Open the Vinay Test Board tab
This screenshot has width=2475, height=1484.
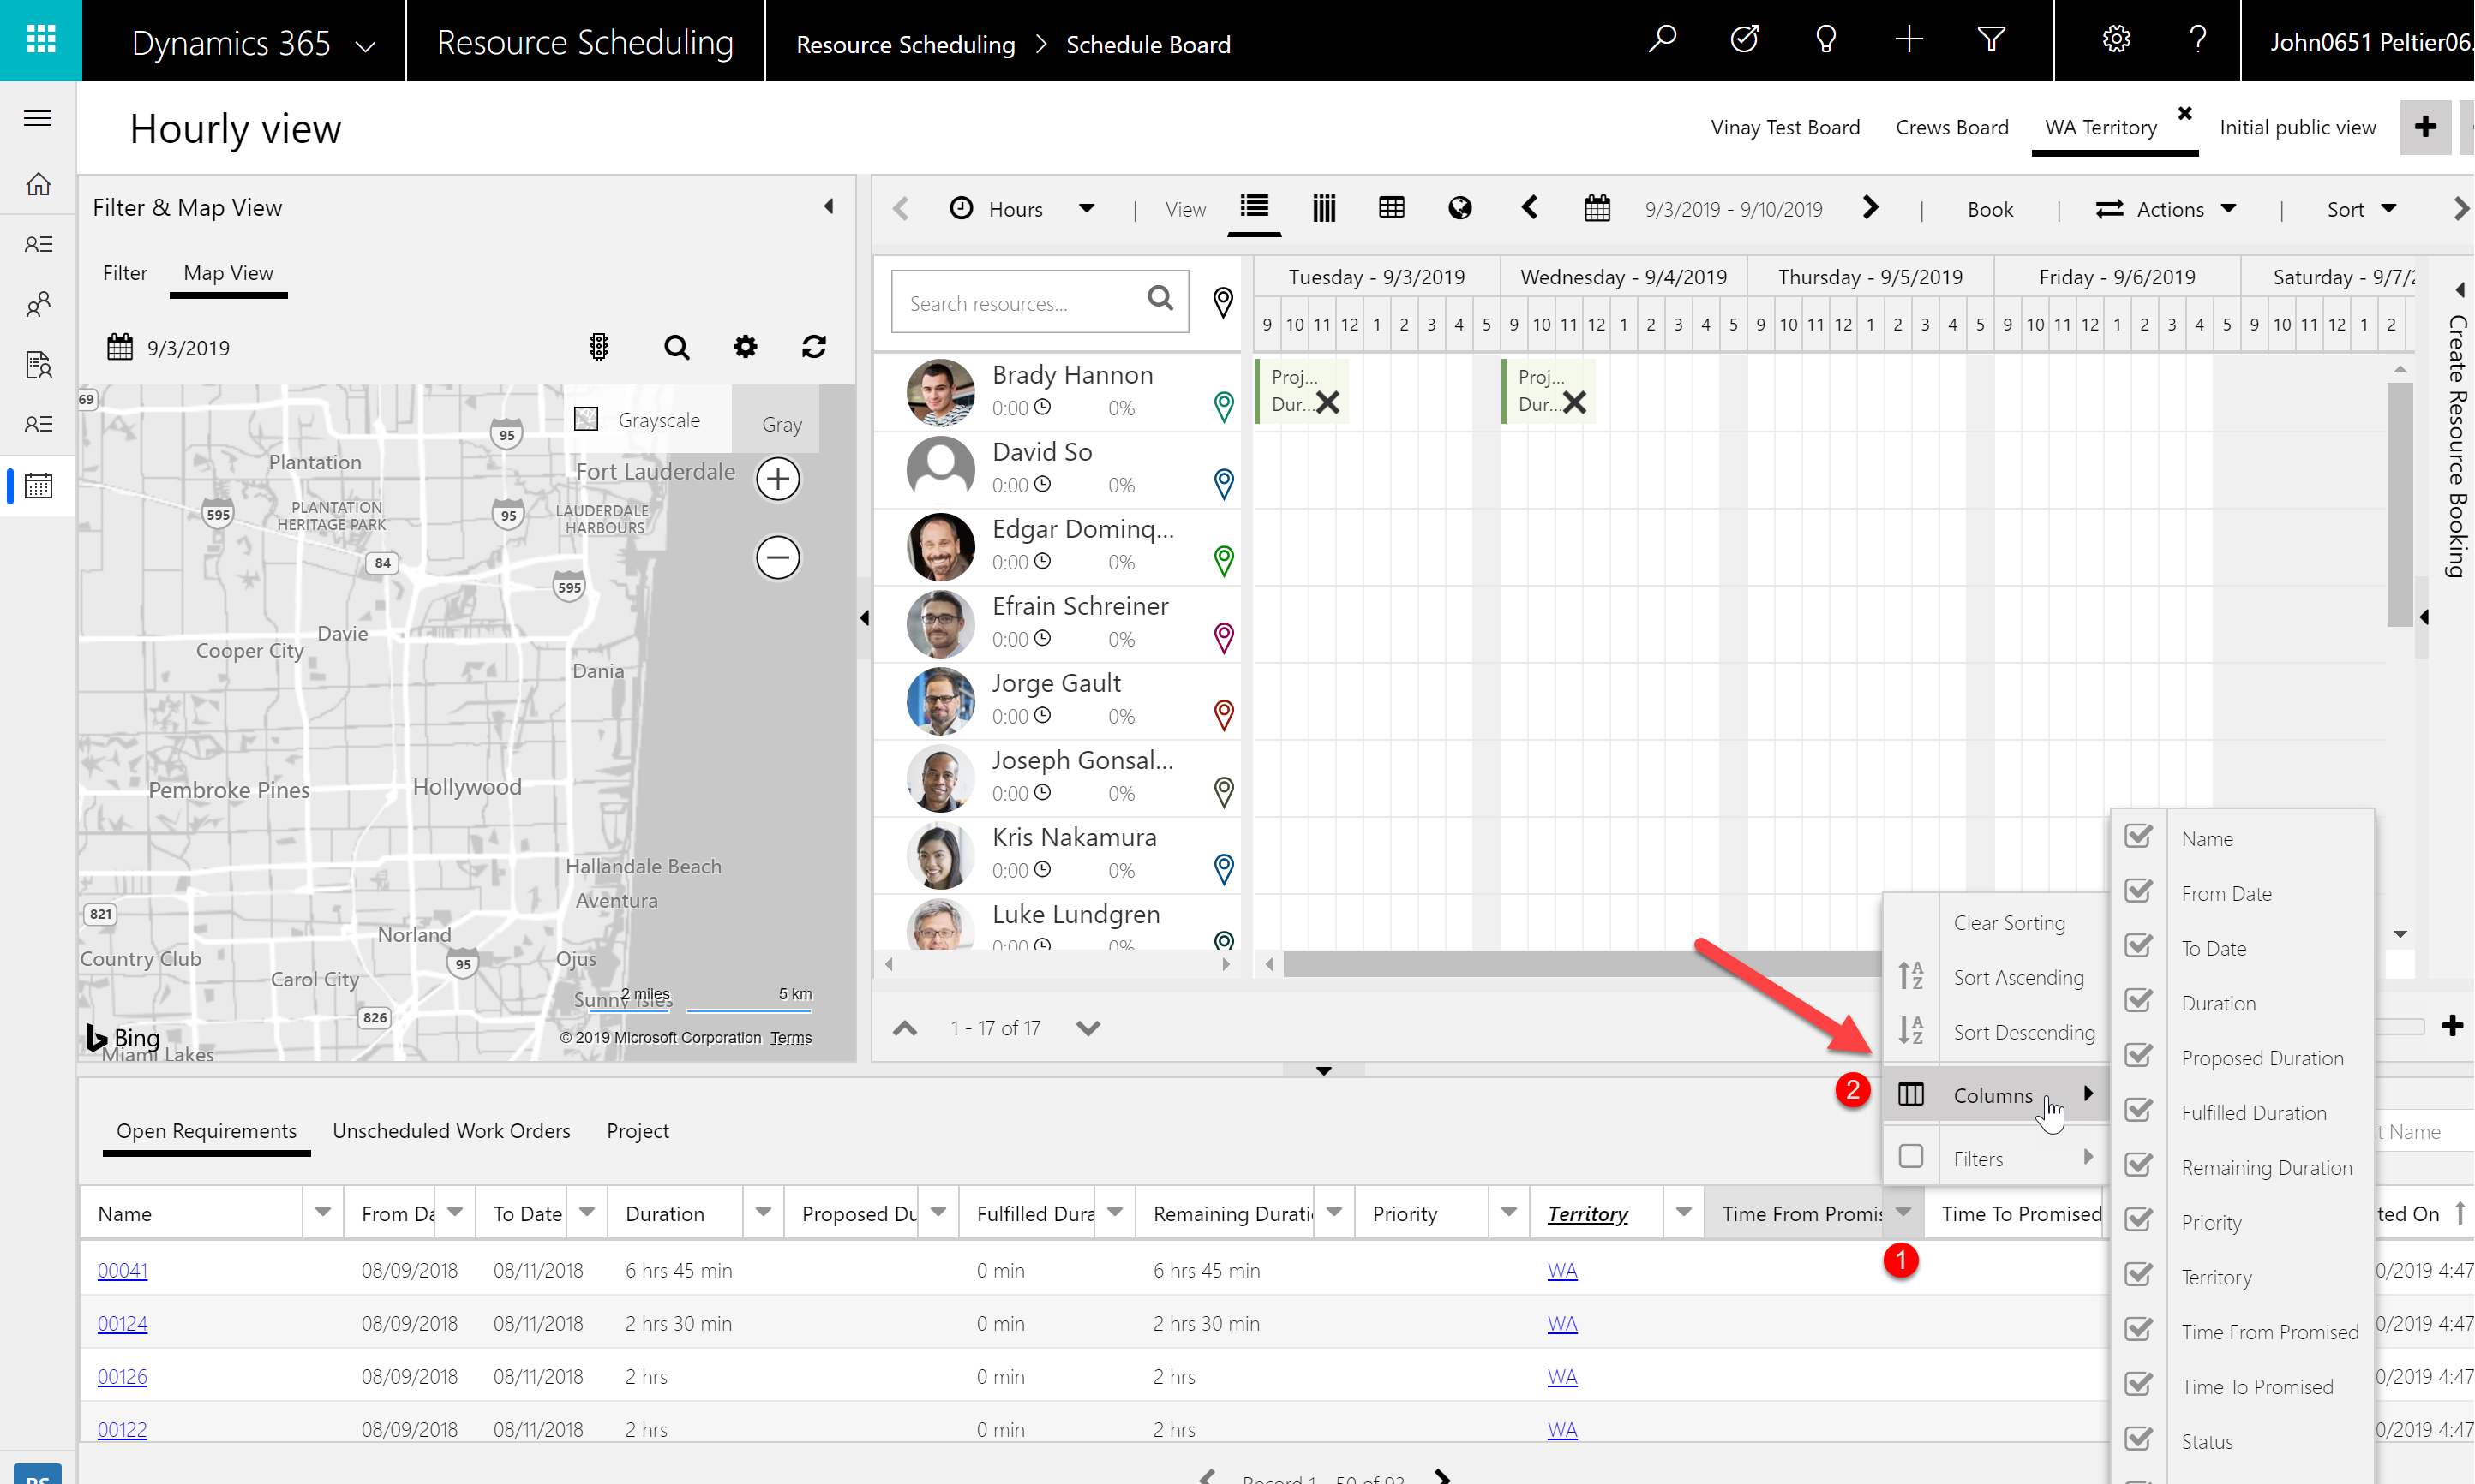click(x=1785, y=127)
